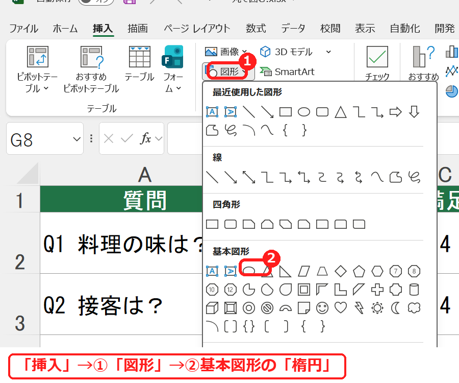Switch to the データ tab

(x=293, y=29)
